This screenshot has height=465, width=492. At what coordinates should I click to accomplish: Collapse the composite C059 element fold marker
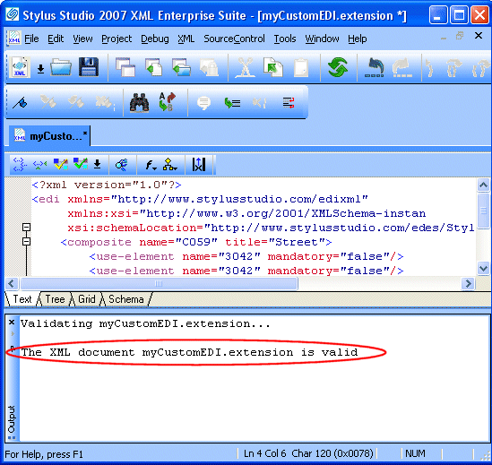point(27,241)
